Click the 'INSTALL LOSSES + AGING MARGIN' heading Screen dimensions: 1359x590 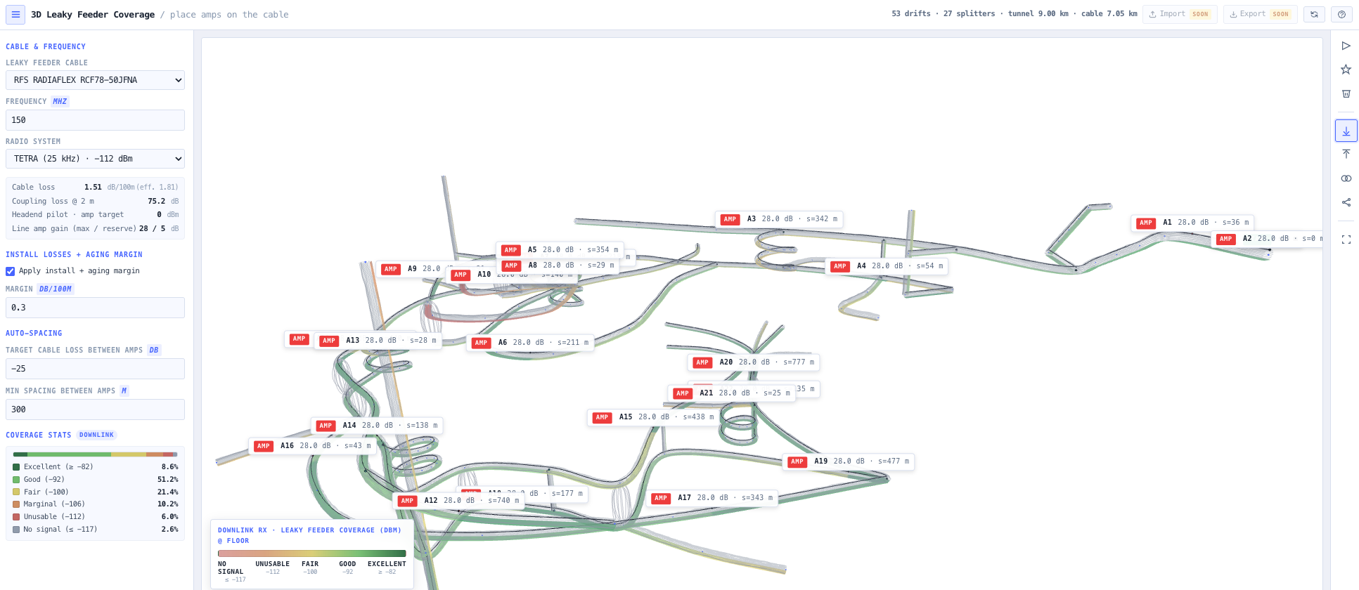[74, 255]
